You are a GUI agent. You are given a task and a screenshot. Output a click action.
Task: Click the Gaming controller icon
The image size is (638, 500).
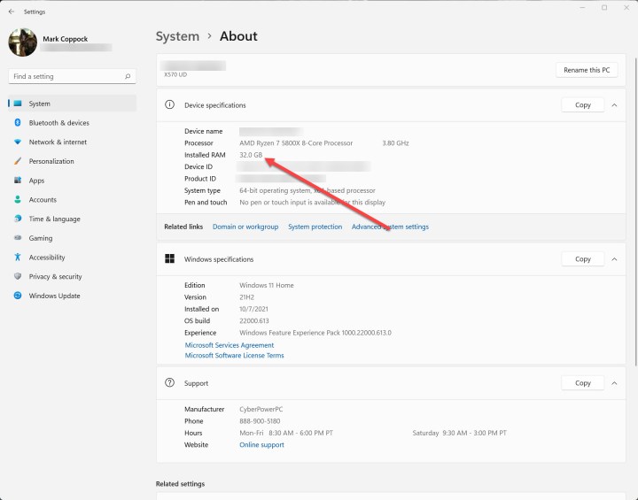click(x=18, y=238)
